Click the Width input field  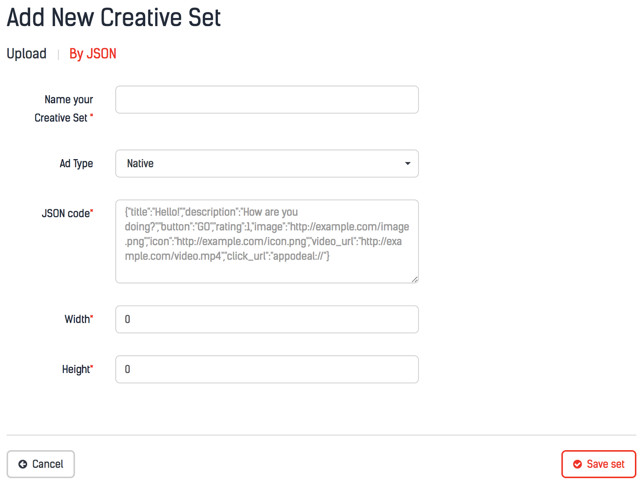tap(267, 320)
